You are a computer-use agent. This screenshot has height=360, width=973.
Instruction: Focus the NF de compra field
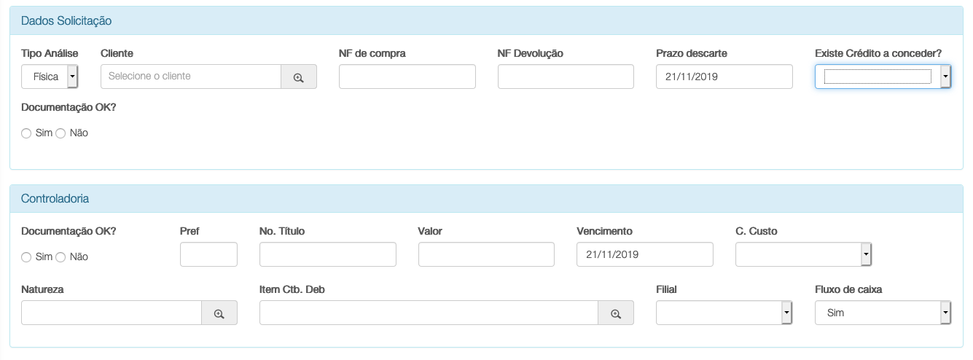[x=407, y=77]
